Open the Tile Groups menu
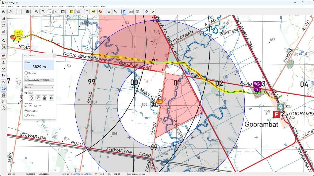Viewport: 314px width, 176px height. tap(71, 7)
